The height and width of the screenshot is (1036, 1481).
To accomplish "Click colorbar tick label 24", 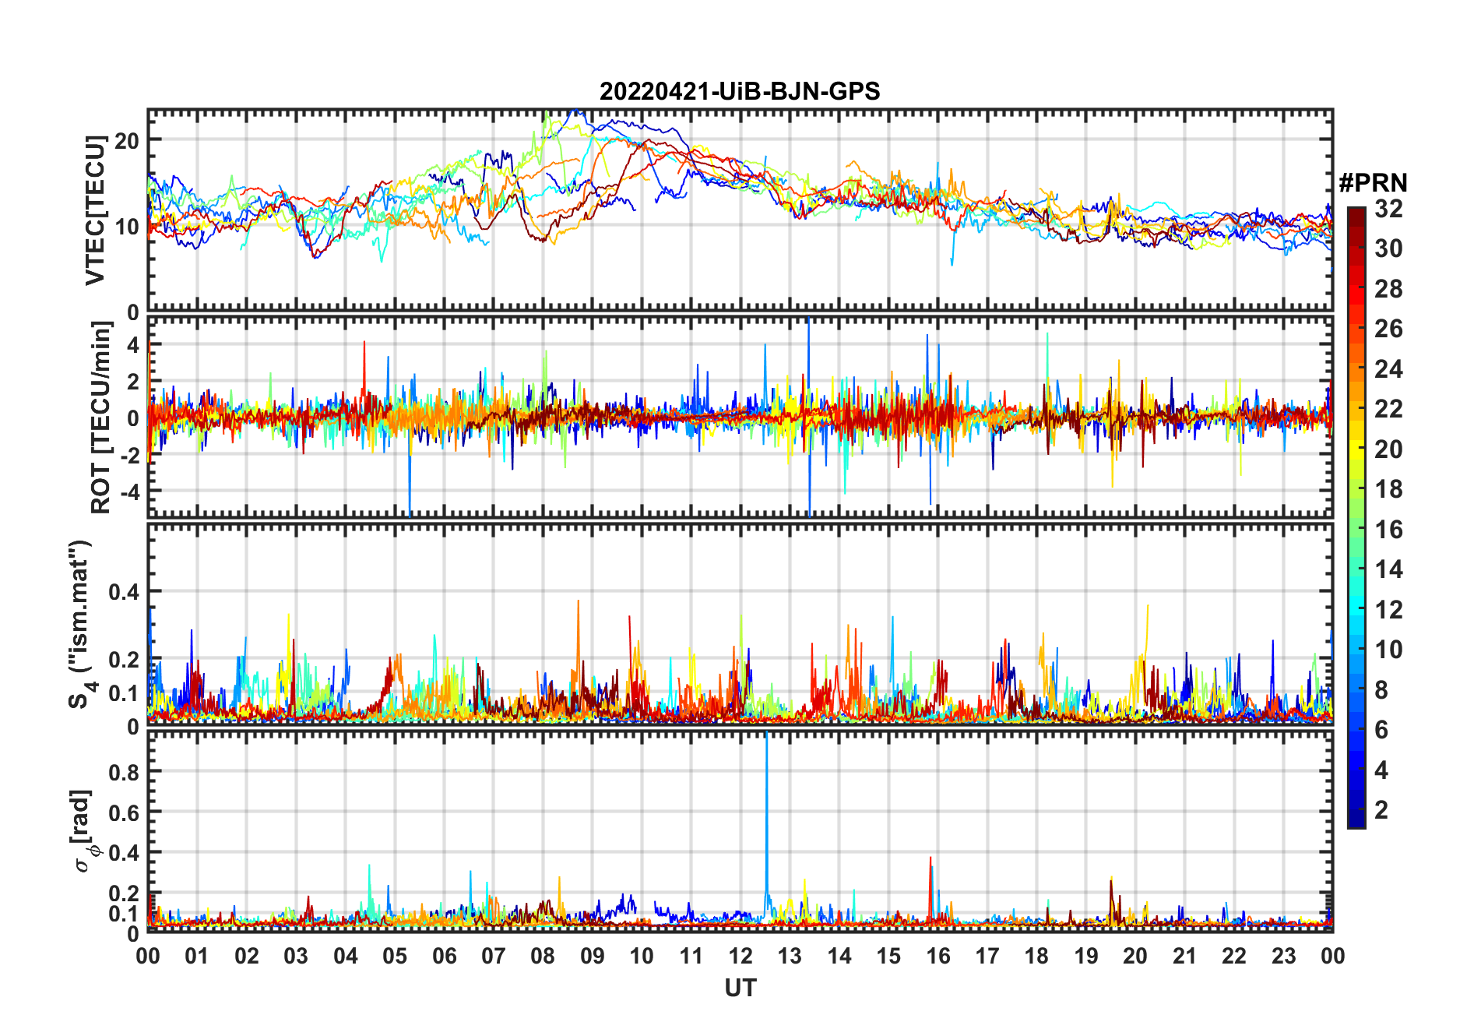I will tap(1388, 369).
